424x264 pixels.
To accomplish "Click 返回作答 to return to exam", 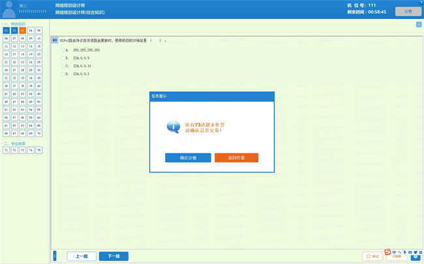I will (x=236, y=158).
